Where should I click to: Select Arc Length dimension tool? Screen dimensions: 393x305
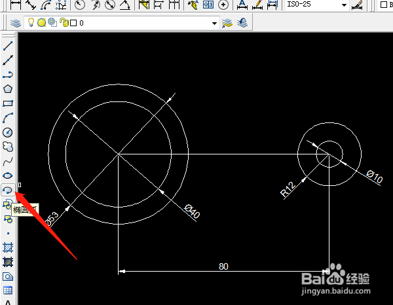pyautogui.click(x=46, y=5)
